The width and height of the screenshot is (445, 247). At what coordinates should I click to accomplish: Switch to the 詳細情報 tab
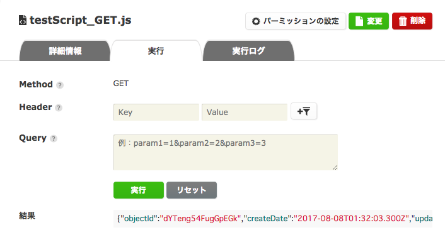point(65,51)
